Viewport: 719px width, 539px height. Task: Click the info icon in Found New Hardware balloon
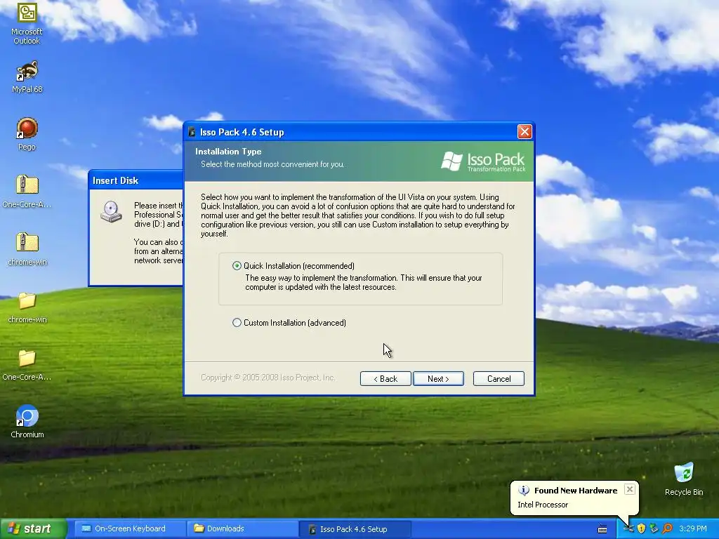pyautogui.click(x=524, y=491)
